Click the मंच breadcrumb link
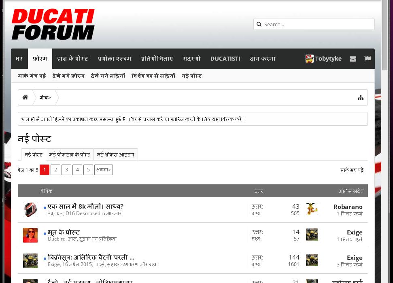393x283 pixels. 45,97
